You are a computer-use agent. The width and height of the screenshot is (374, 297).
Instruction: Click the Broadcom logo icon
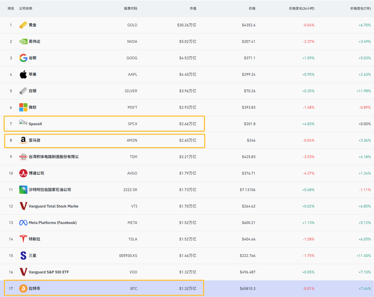(x=23, y=173)
